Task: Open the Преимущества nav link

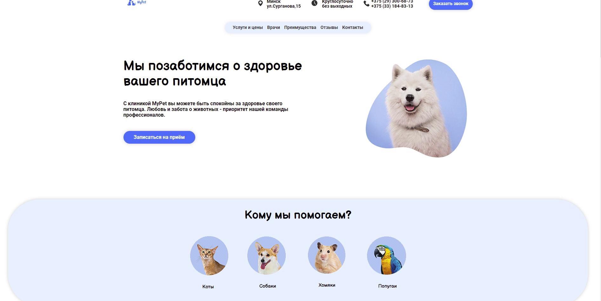Action: coord(300,28)
